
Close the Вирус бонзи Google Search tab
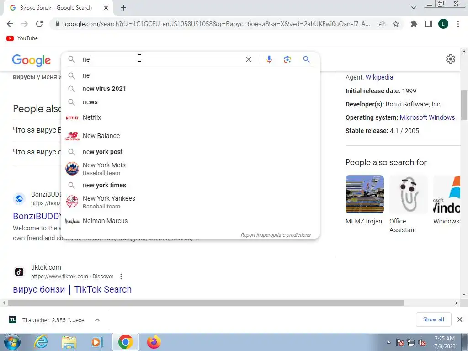click(x=106, y=8)
